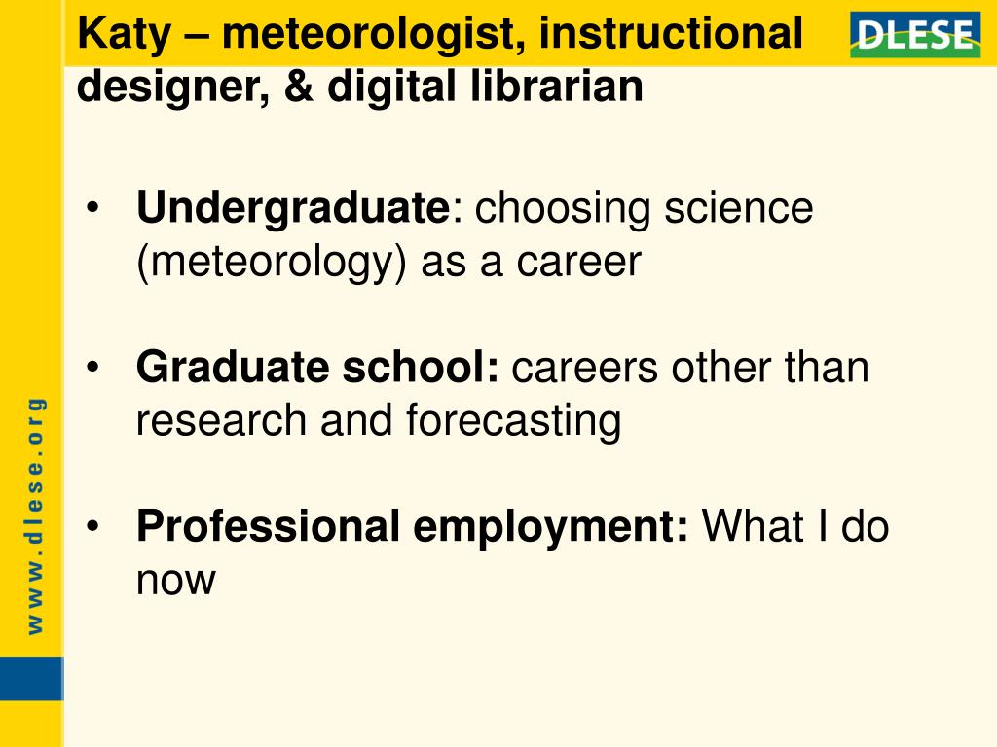Select the bullet dot before Undergraduate

(93, 208)
